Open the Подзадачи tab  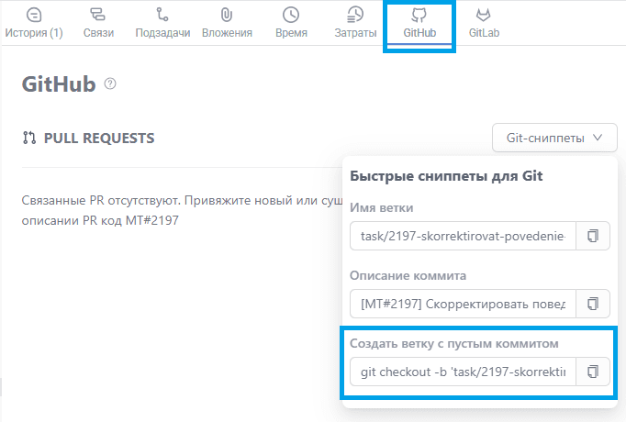[x=162, y=23]
